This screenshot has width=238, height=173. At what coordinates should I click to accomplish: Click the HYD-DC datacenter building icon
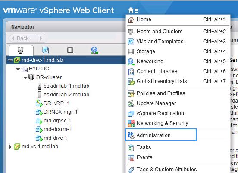coord(25,69)
